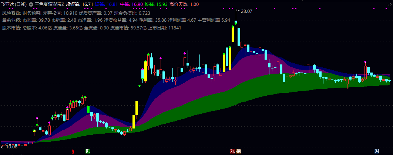Select the 三色变道彩带Z indicator name

tap(49, 4)
